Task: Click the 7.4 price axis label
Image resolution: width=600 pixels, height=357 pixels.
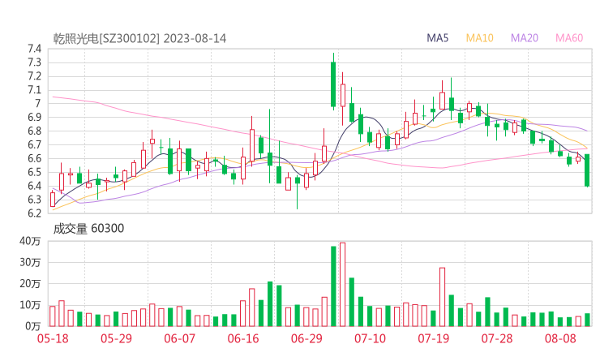Action: (x=34, y=49)
